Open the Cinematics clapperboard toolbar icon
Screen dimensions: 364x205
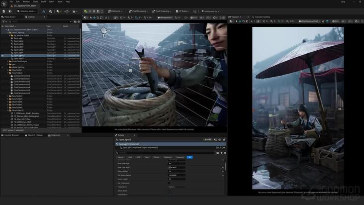(x=74, y=11)
